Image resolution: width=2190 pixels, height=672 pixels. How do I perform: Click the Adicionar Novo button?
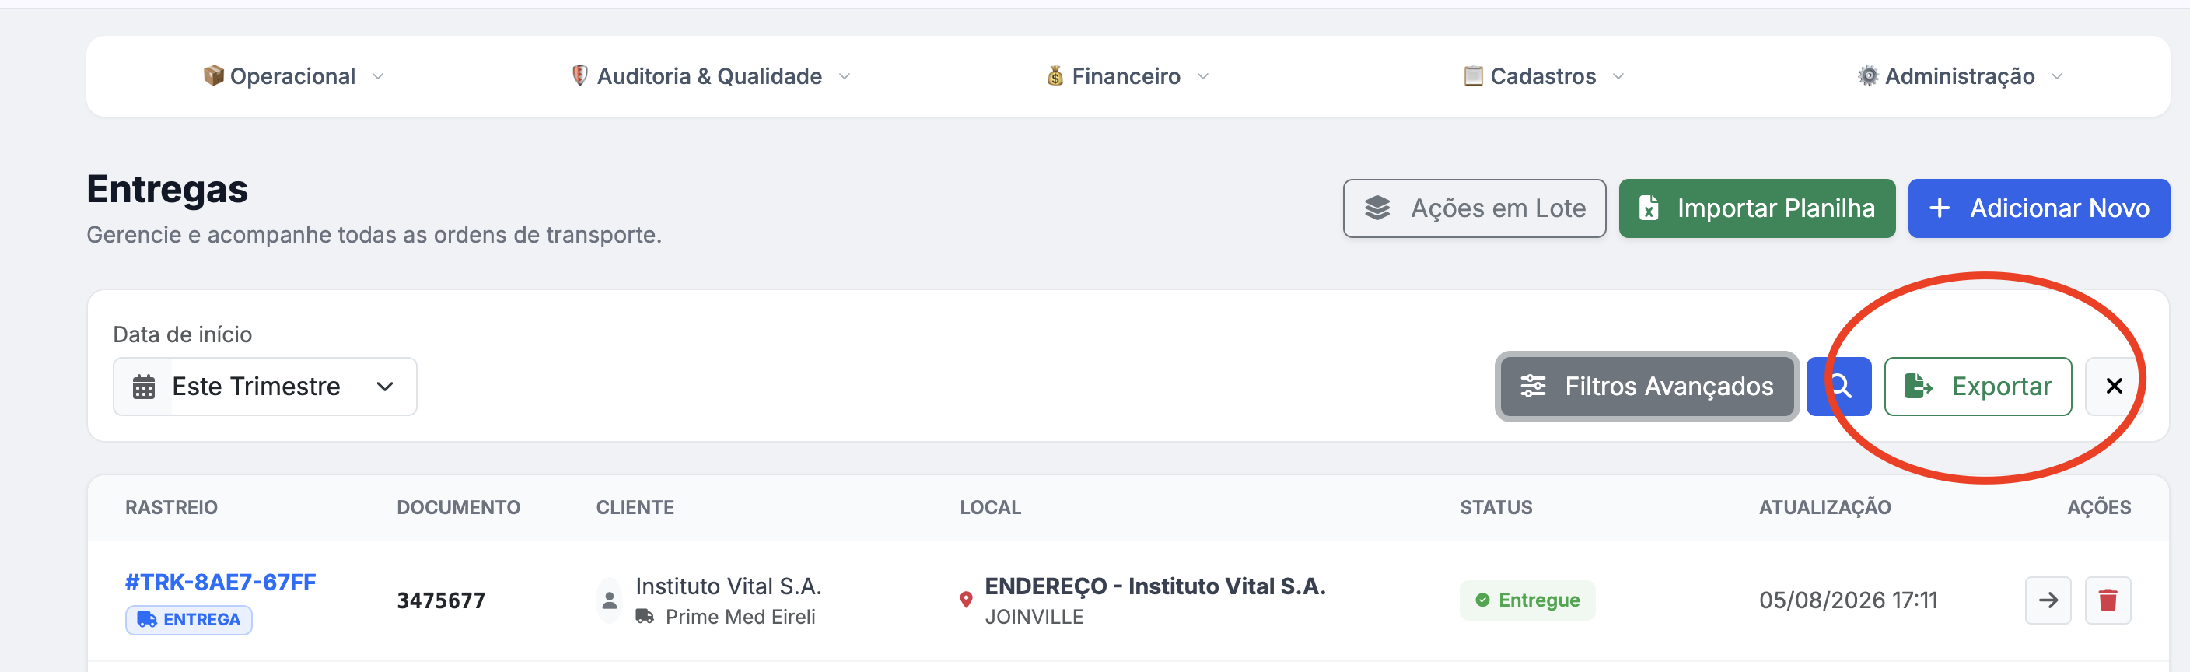(2038, 208)
